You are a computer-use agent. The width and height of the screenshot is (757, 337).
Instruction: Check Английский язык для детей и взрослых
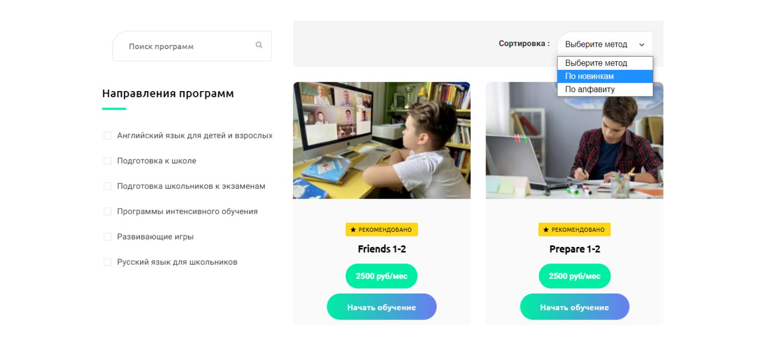[x=108, y=136]
